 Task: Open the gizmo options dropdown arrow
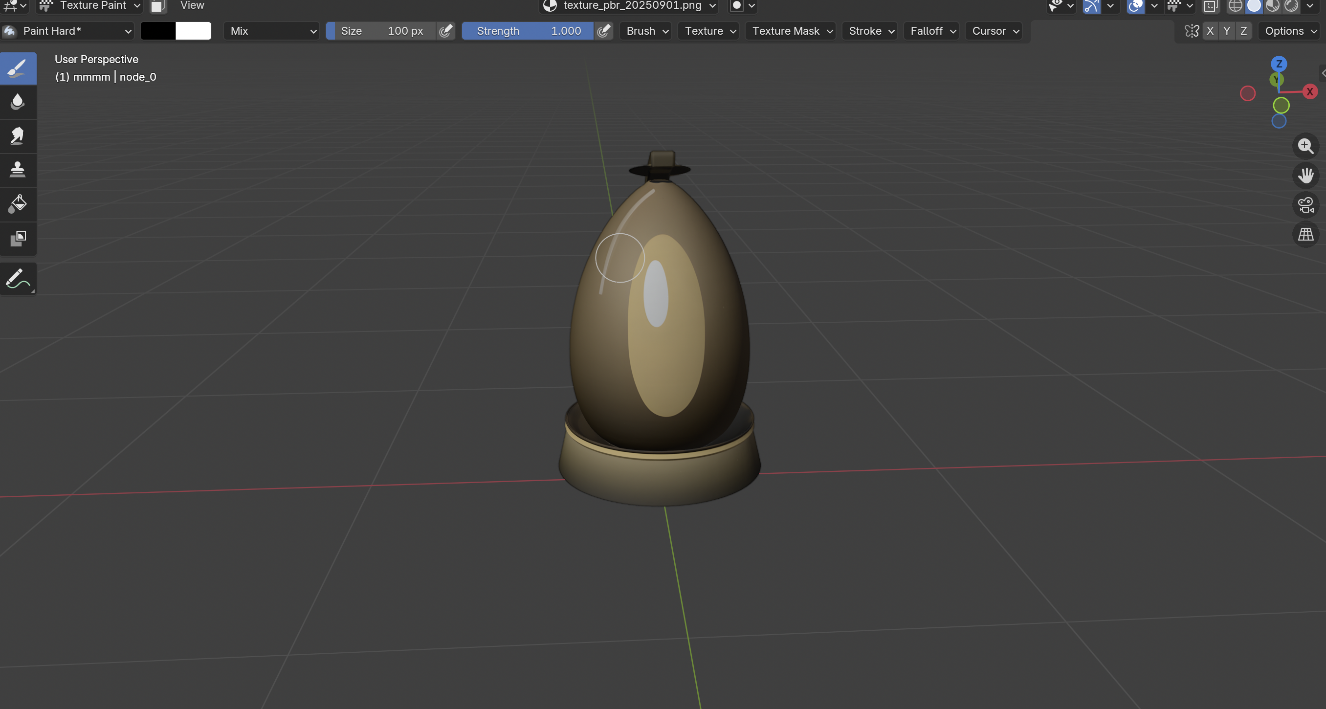coord(1110,6)
